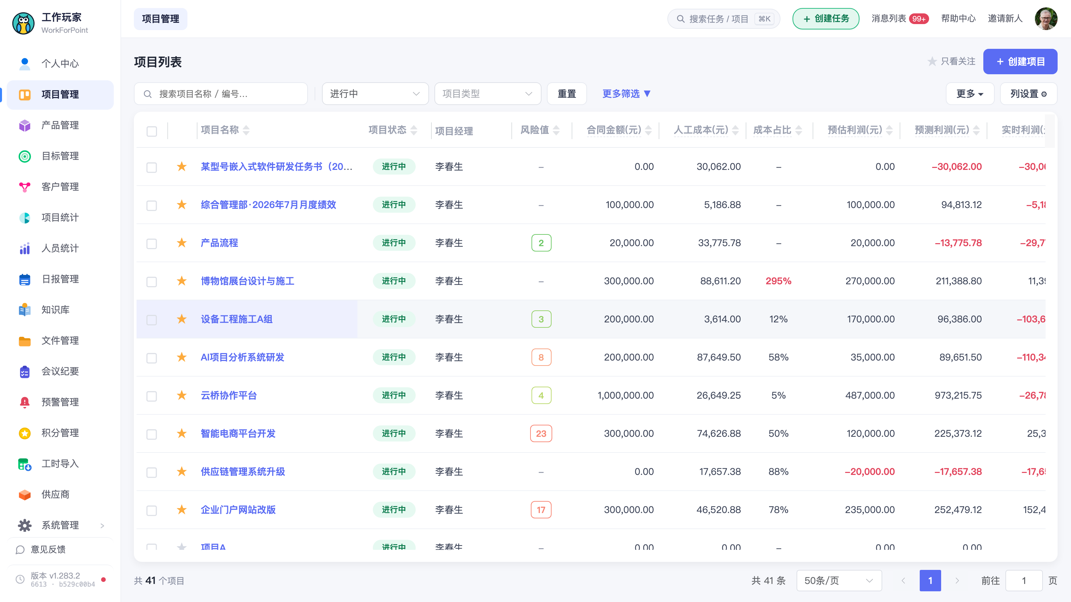
Task: Unstar the 博物馆展台设计与施工 project
Action: pyautogui.click(x=182, y=281)
